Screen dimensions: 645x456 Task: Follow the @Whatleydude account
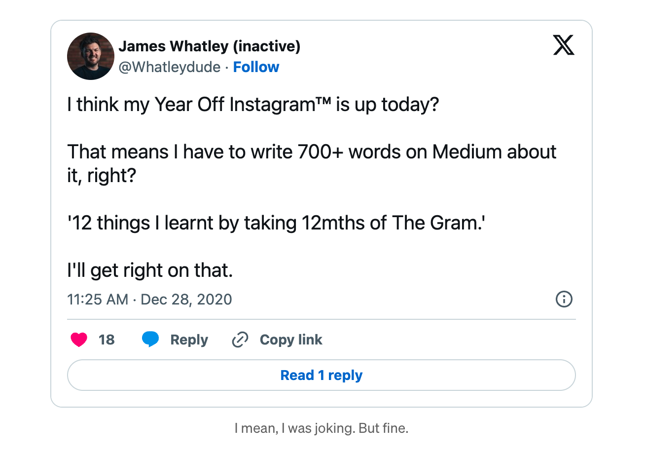256,67
